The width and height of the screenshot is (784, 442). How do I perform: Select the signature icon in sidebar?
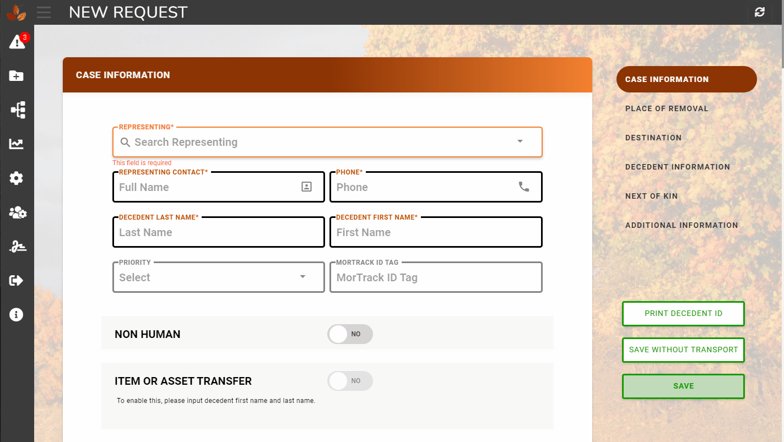coord(17,246)
